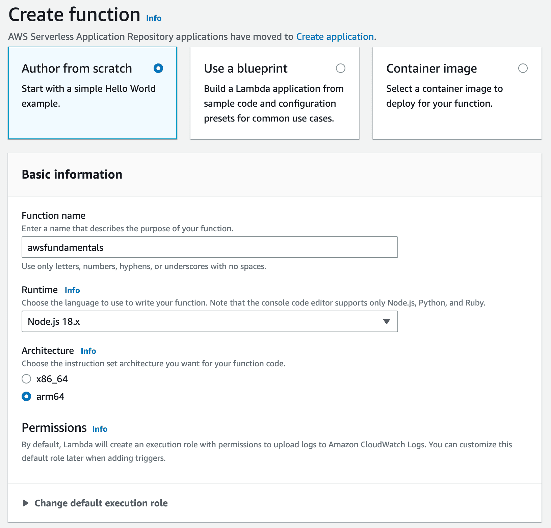Open the Runtime dropdown arrow
This screenshot has width=551, height=528.
[387, 321]
